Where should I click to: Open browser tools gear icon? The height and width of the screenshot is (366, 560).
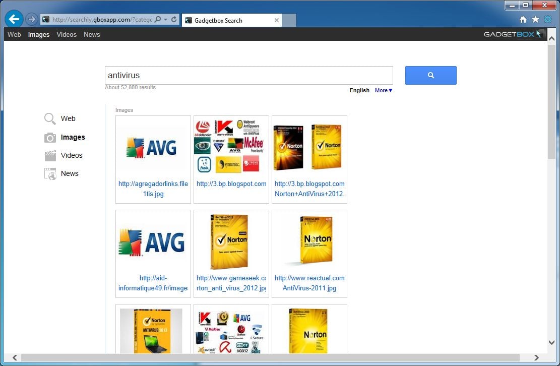tap(547, 19)
